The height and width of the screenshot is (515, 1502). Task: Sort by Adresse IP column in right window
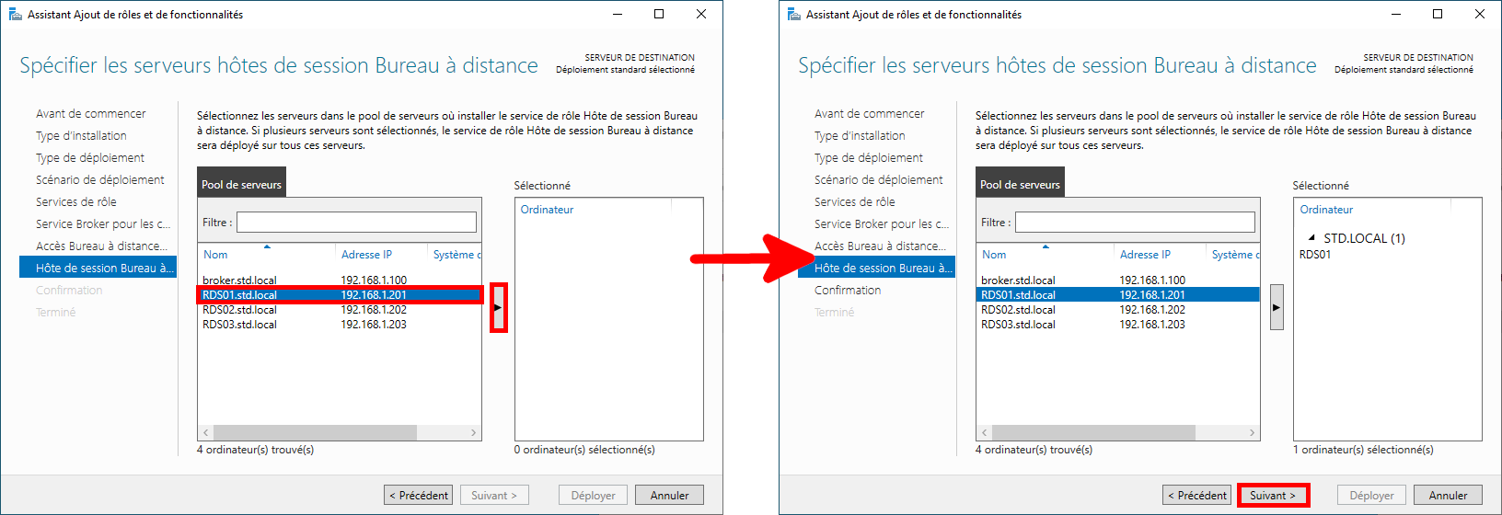1145,255
